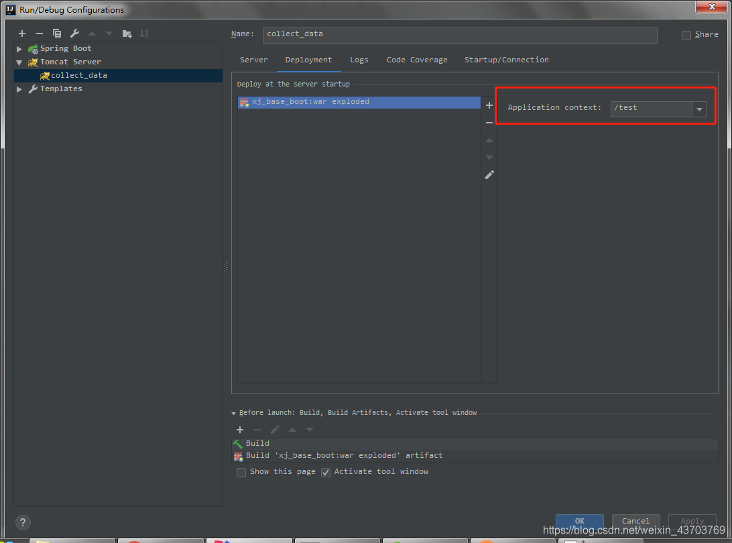Switch to the Startup/Connection tab
732x543 pixels.
(x=506, y=60)
